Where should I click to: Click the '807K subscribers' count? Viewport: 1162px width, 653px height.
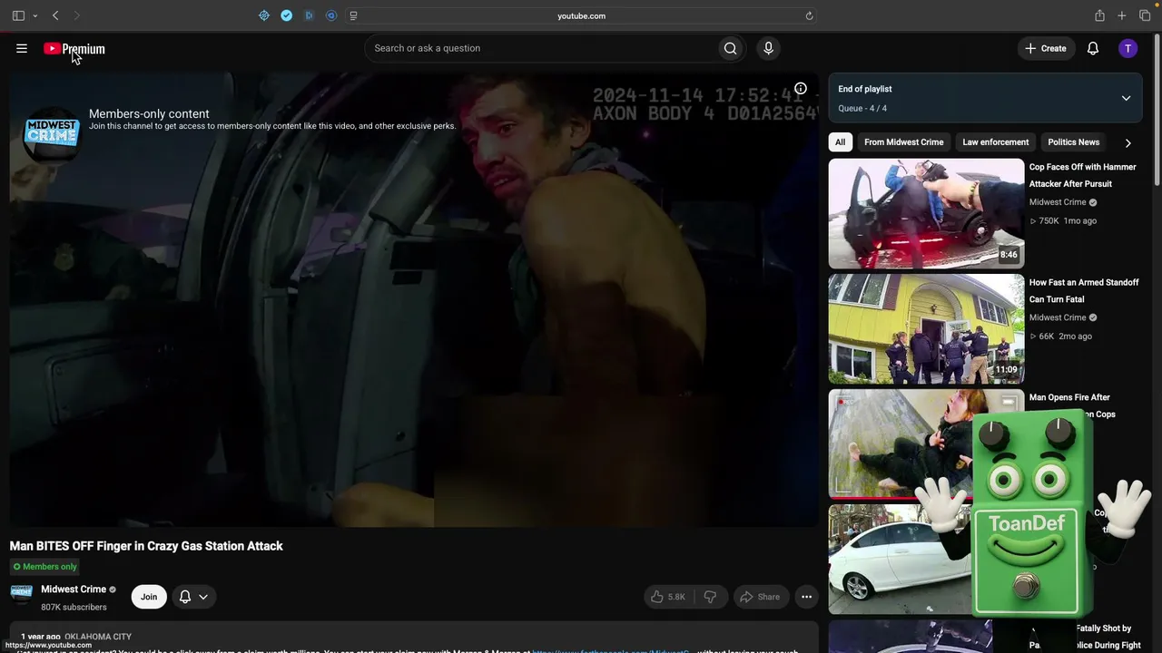(x=74, y=608)
